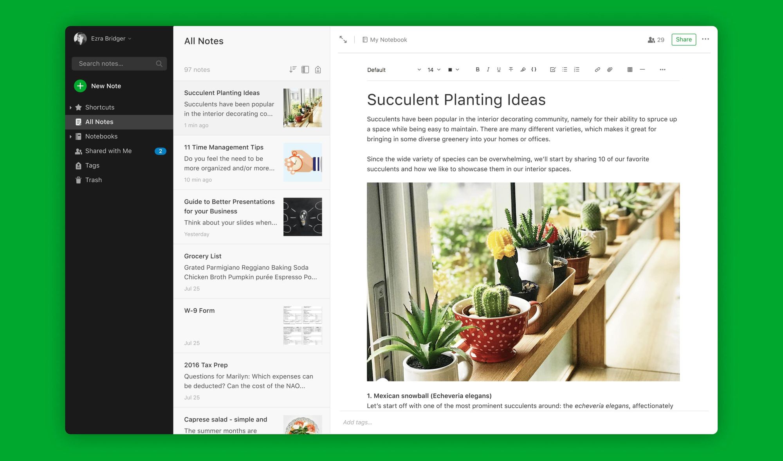
Task: Toggle the ordered list formatting icon
Action: point(577,69)
